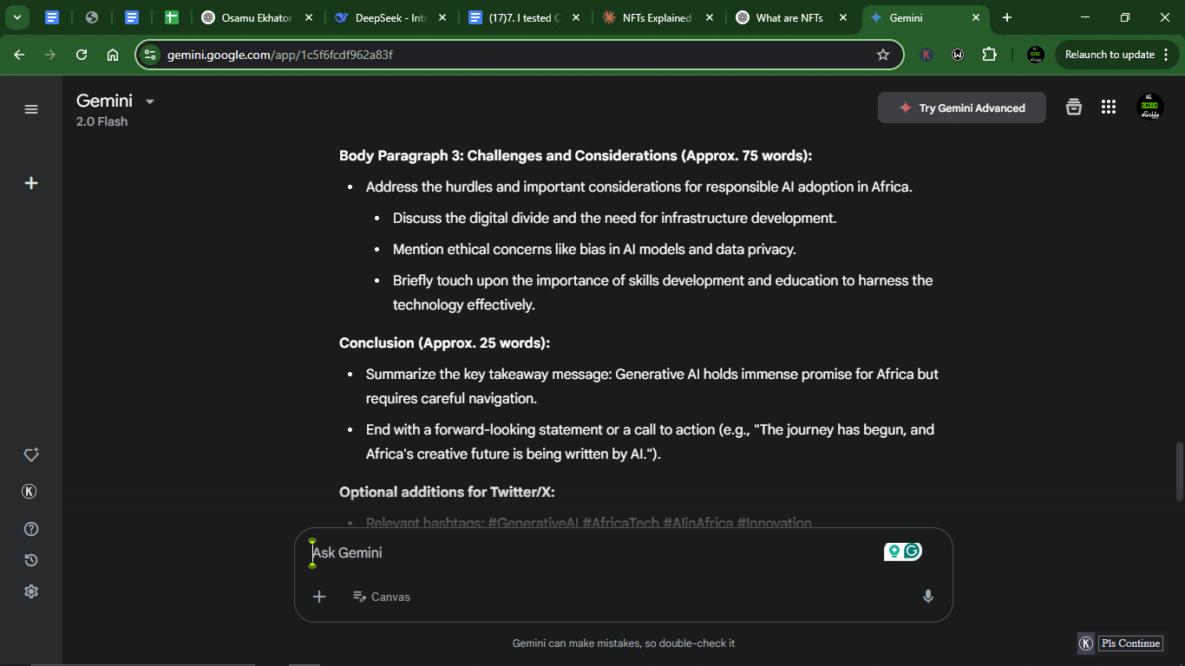Click '2.0 Flash' model label
The height and width of the screenshot is (666, 1185).
click(x=101, y=121)
